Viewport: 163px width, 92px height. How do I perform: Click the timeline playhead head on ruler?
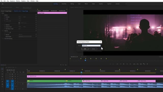[x=81, y=72]
